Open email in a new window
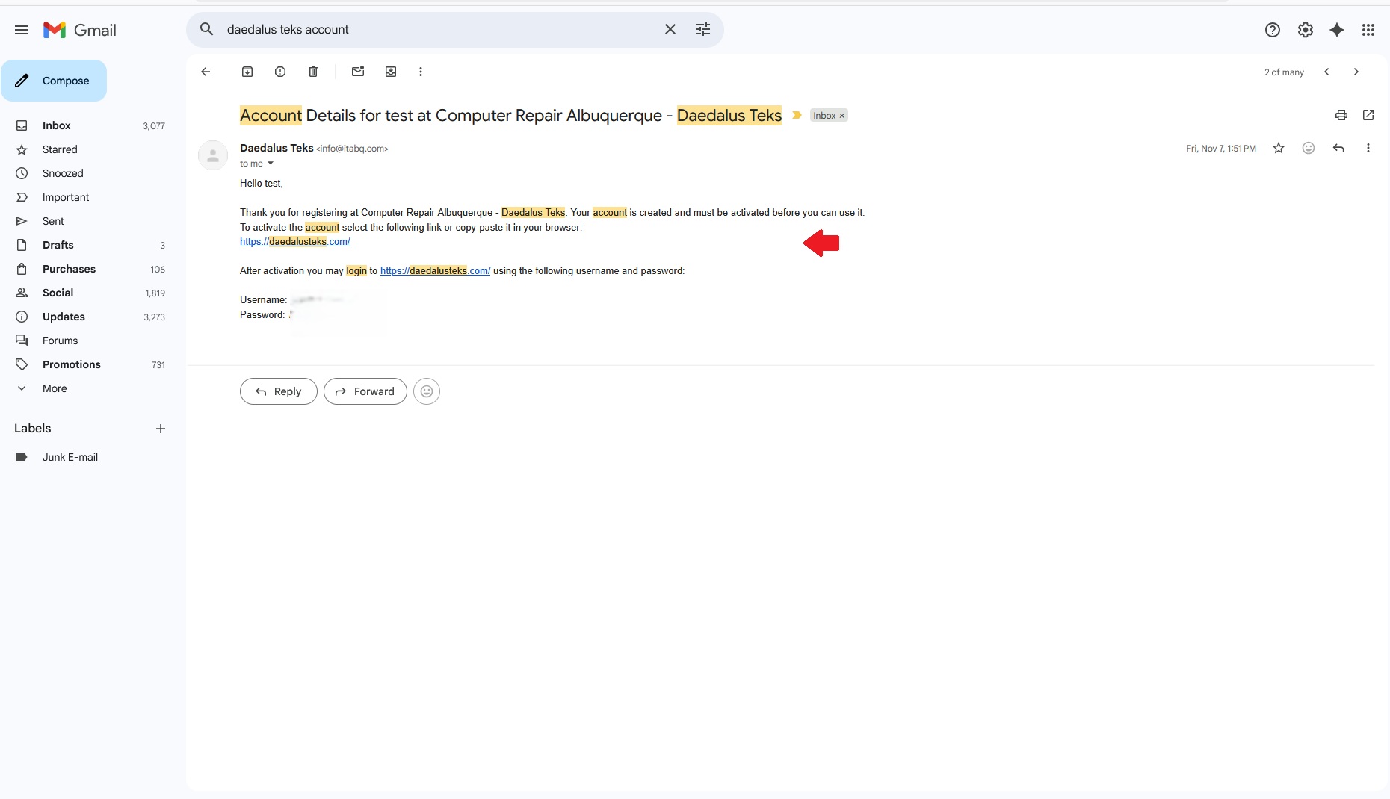Viewport: 1390px width, 799px height. pyautogui.click(x=1368, y=115)
